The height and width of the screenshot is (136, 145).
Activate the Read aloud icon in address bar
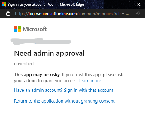click(138, 14)
